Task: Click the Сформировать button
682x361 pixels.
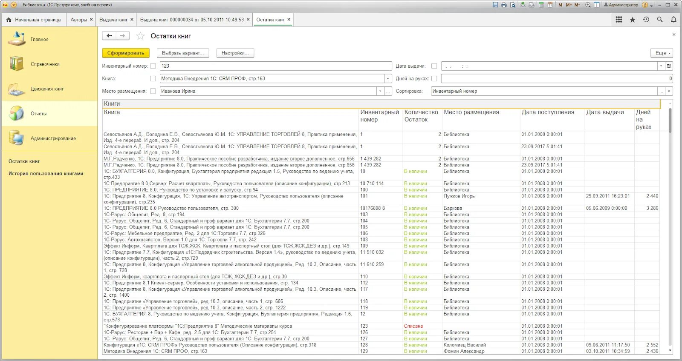Action: pos(126,53)
